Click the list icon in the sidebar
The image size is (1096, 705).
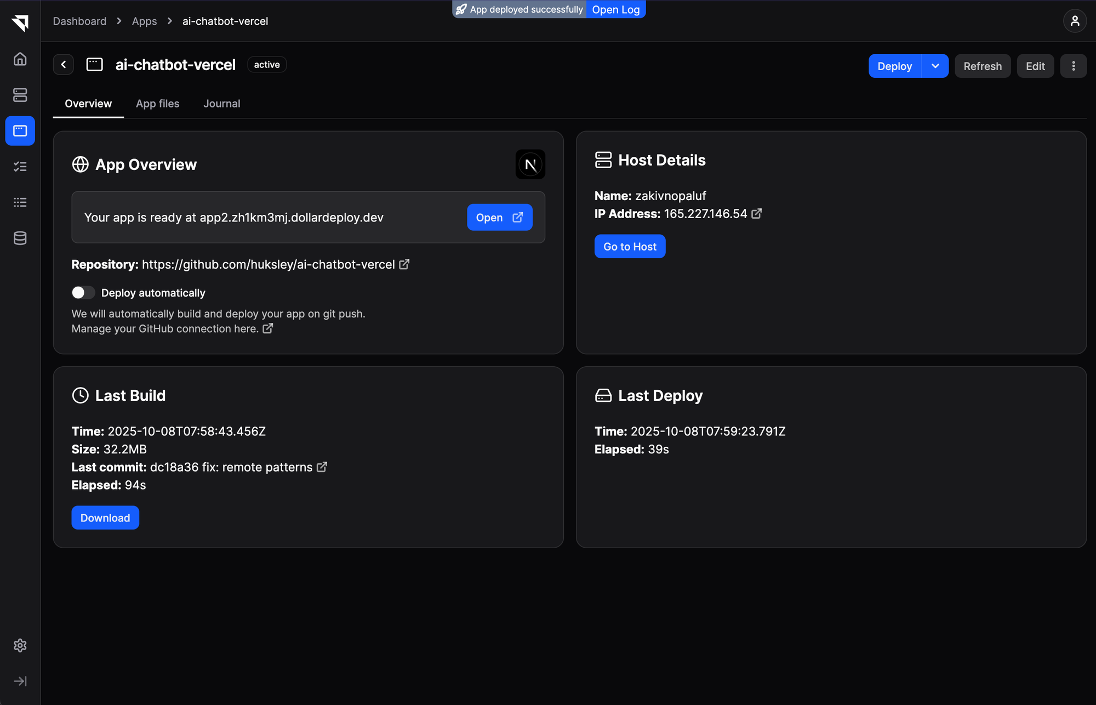coord(20,202)
